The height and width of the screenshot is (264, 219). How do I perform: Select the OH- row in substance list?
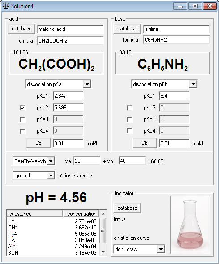[x=52, y=228]
